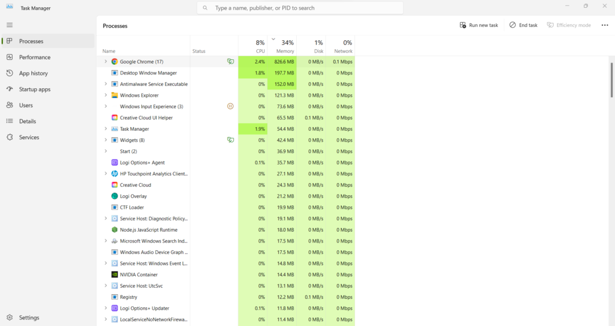This screenshot has height=326, width=615.
Task: Expand Service Host: Windows Event Log row
Action: coord(106,264)
